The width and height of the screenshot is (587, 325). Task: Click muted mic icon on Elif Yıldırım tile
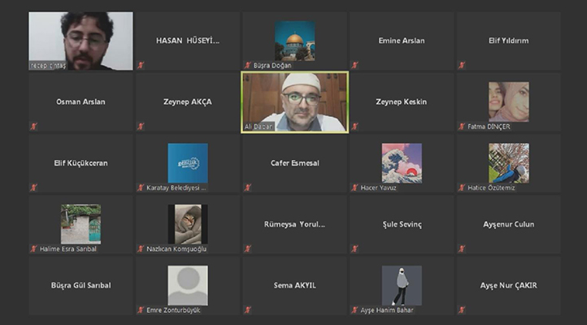click(x=462, y=65)
